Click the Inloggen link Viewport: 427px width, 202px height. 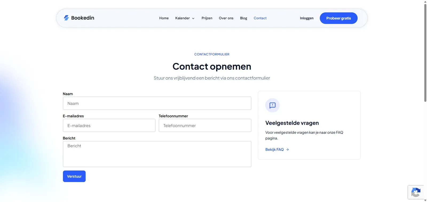point(307,18)
